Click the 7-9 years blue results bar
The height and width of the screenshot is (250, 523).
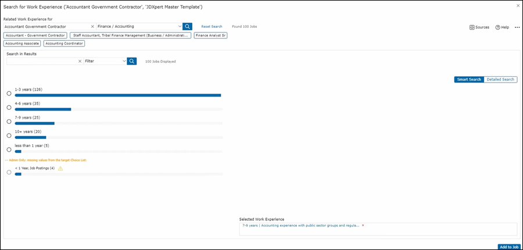[x=34, y=123]
